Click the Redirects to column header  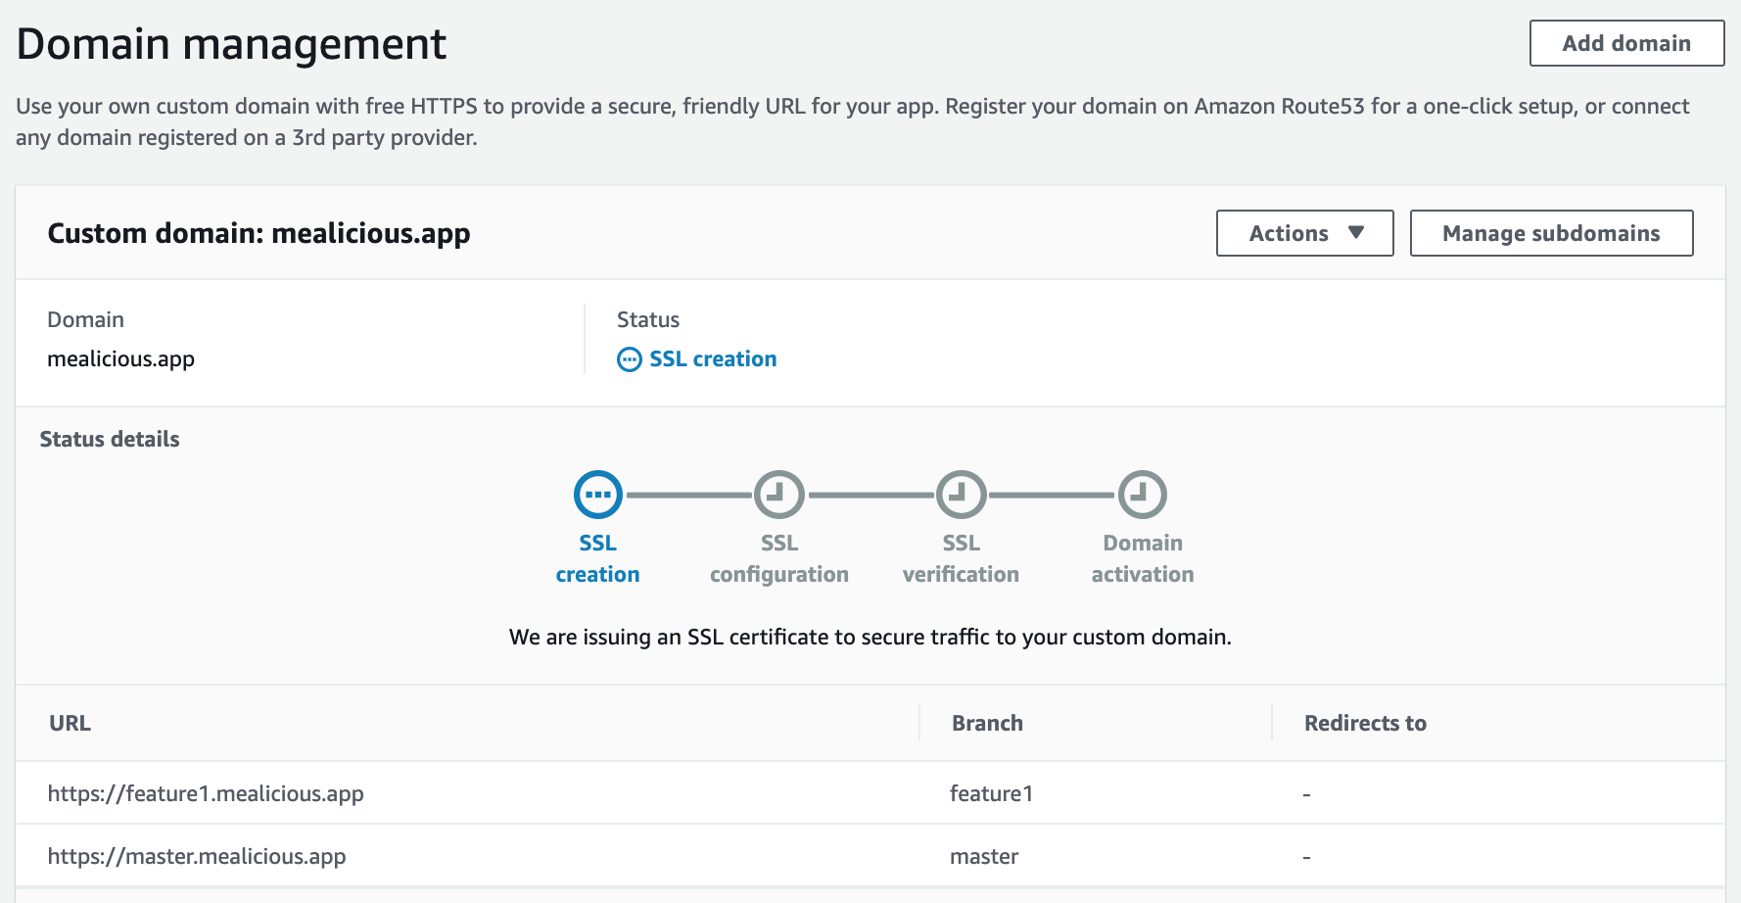(1365, 723)
